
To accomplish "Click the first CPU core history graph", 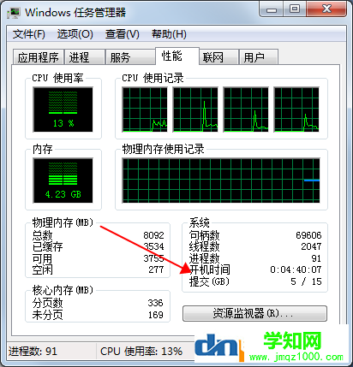I will (145, 110).
